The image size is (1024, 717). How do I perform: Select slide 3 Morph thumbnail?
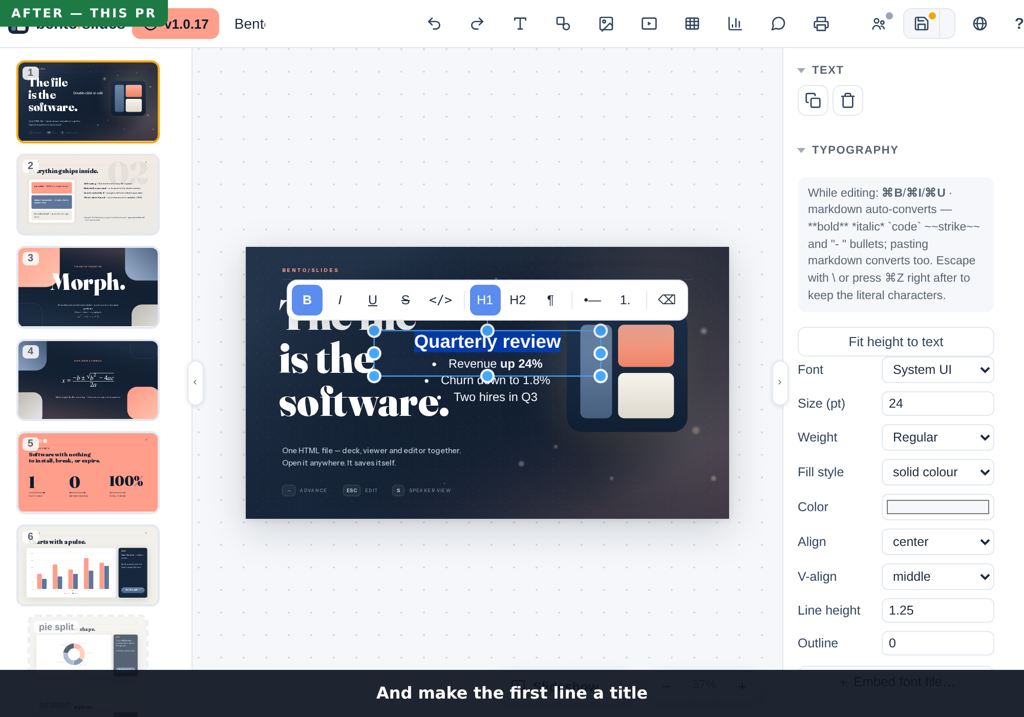point(88,287)
